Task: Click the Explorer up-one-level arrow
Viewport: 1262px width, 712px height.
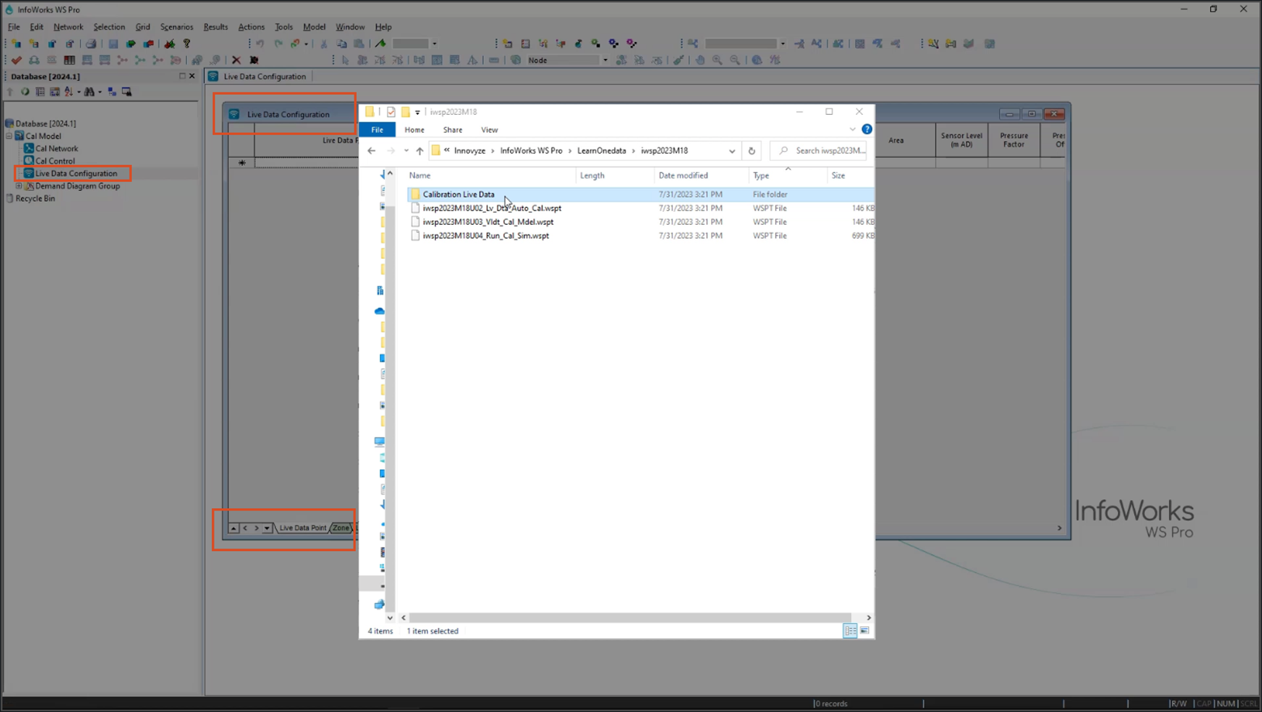Action: (x=419, y=150)
